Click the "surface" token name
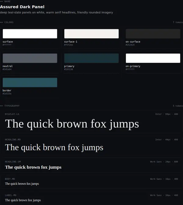This screenshot has height=205, width=183. pos(8,42)
